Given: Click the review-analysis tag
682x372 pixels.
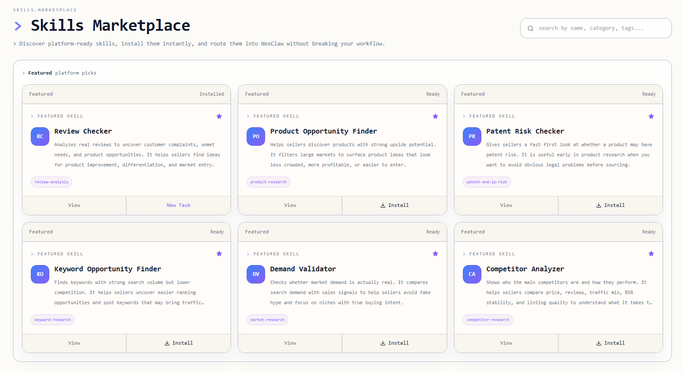Looking at the screenshot, I should coord(51,182).
